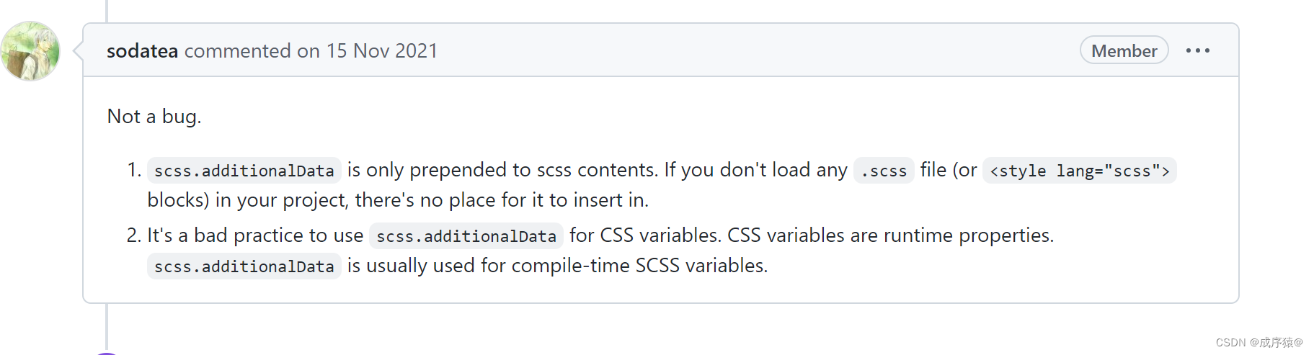
Task: Click the '15 Nov 2021' comment timestamp
Action: point(382,51)
